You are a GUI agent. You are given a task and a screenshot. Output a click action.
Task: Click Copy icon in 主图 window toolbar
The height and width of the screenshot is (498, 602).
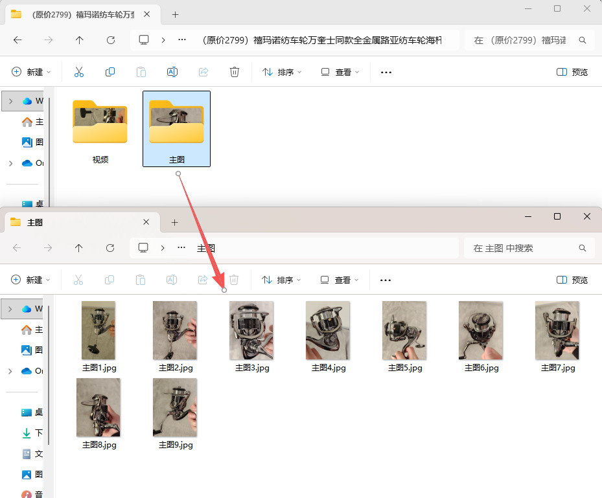(110, 280)
